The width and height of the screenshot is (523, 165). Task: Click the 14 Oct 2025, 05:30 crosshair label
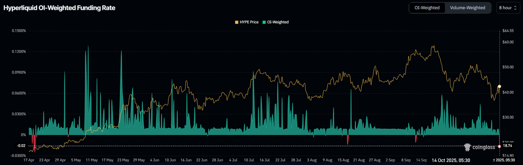pos(451,160)
